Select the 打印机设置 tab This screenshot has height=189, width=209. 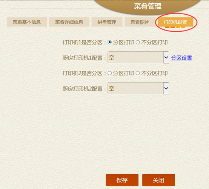pyautogui.click(x=175, y=22)
